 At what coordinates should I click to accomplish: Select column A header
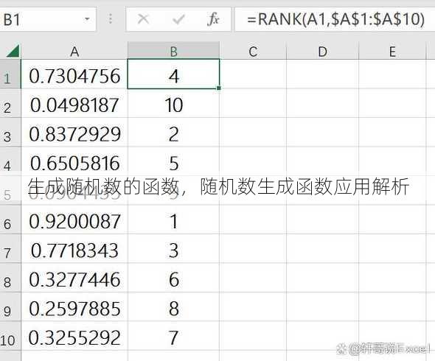pos(74,51)
